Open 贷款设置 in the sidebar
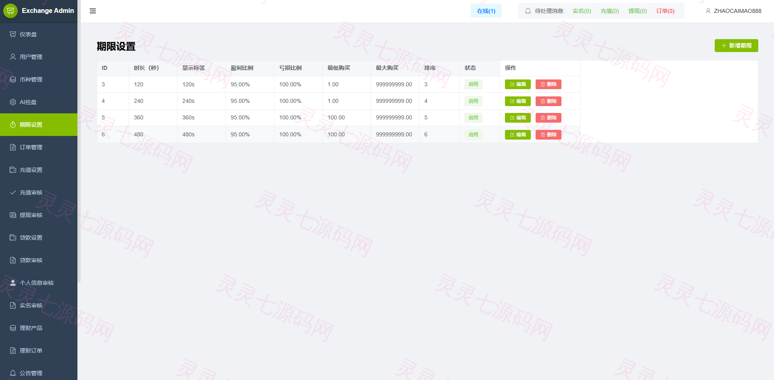This screenshot has width=774, height=380. (39, 238)
